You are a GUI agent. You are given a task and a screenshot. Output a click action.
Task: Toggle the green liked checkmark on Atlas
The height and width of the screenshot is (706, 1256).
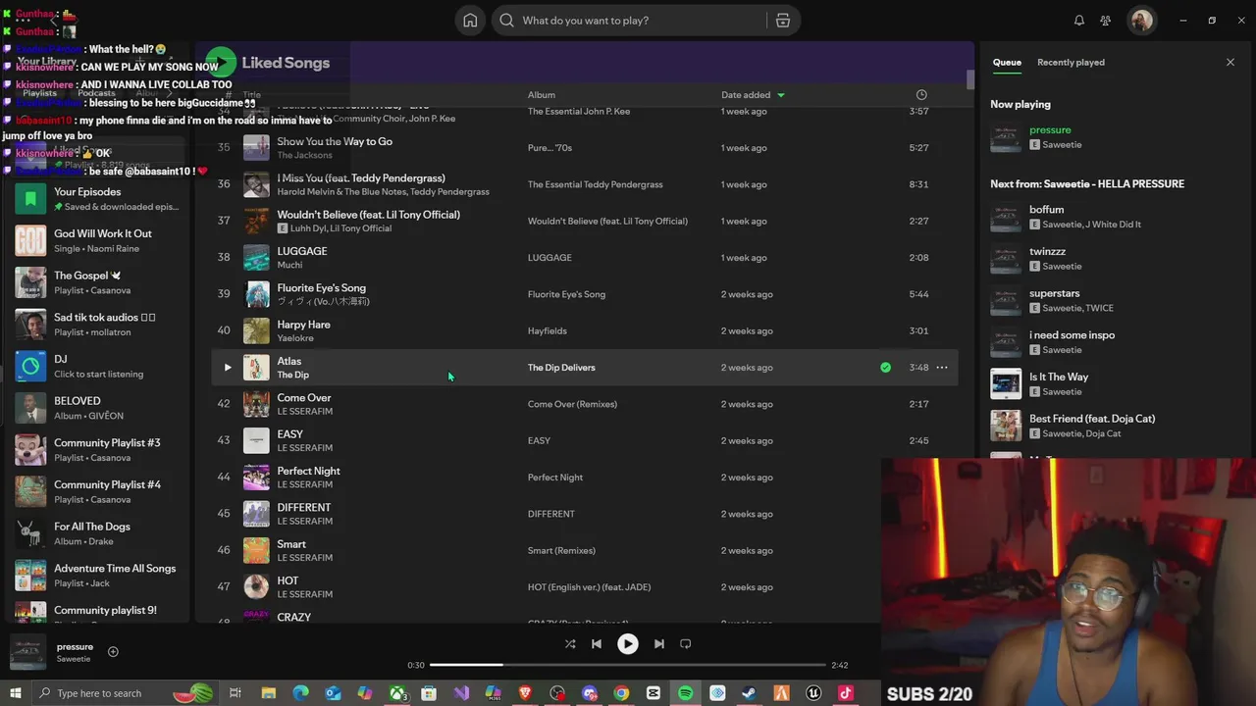pos(886,368)
